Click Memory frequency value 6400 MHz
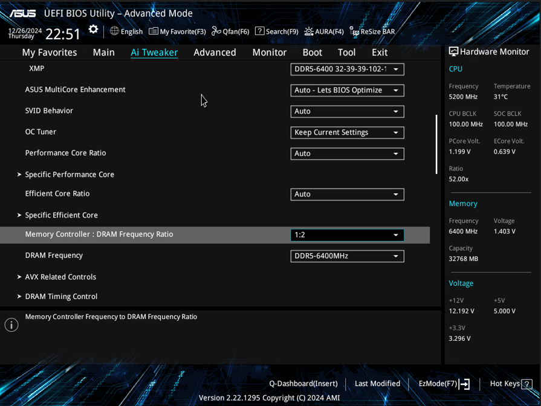Screen dimensions: 541x406 (x=463, y=231)
